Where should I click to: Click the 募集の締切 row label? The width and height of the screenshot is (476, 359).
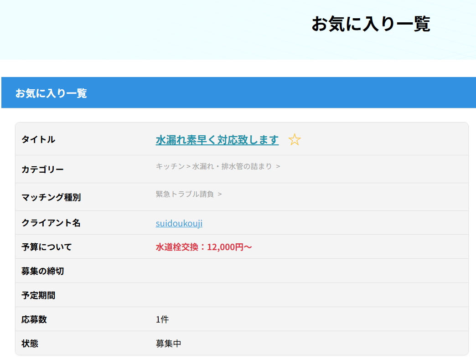(42, 271)
